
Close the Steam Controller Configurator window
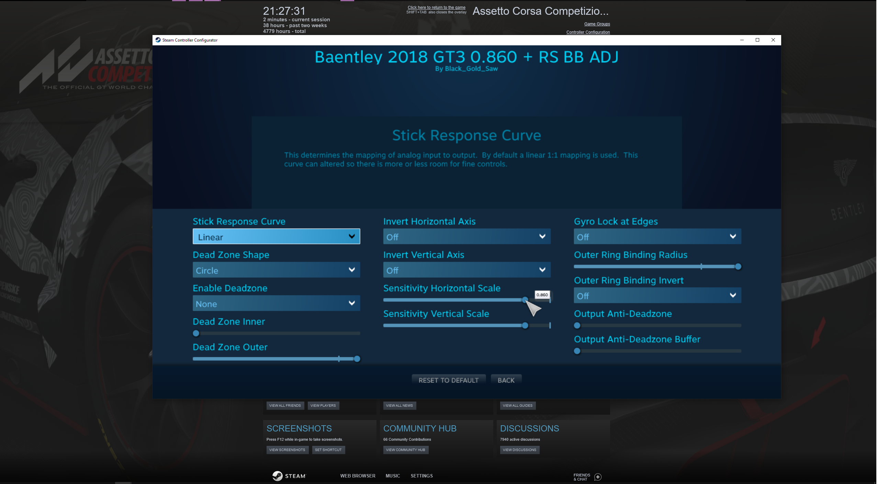[773, 40]
